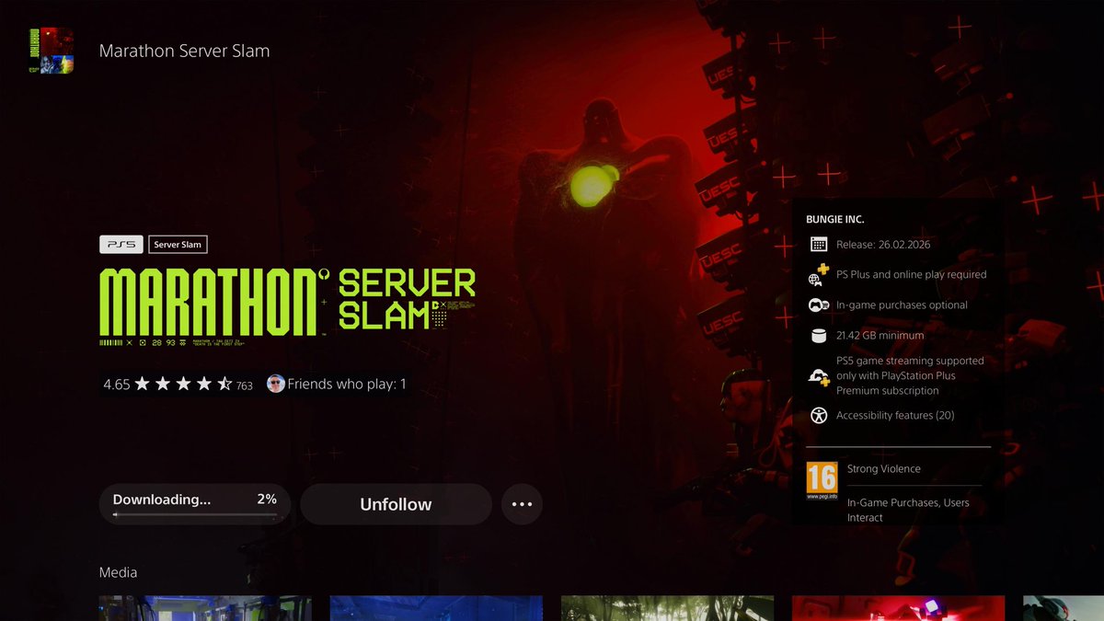Click the 763 ratings count

click(244, 386)
